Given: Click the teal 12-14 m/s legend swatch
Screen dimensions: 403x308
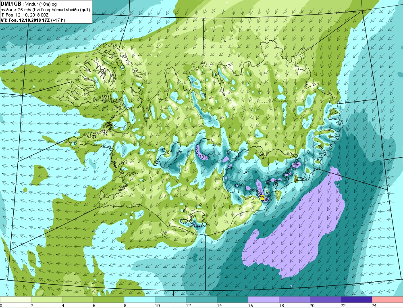Looking at the screenshot, I should coord(201,300).
